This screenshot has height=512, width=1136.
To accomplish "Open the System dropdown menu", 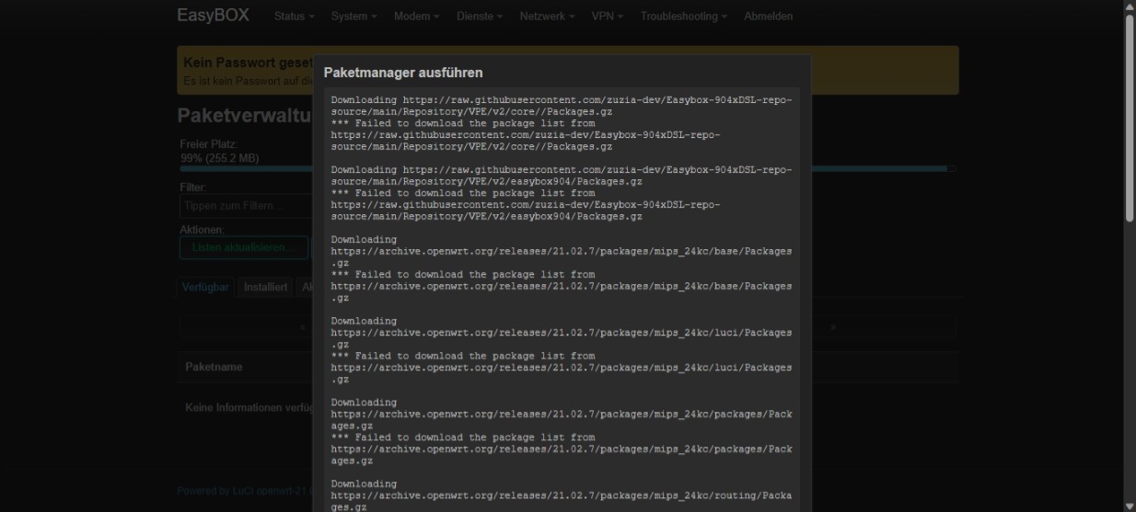I will click(354, 17).
